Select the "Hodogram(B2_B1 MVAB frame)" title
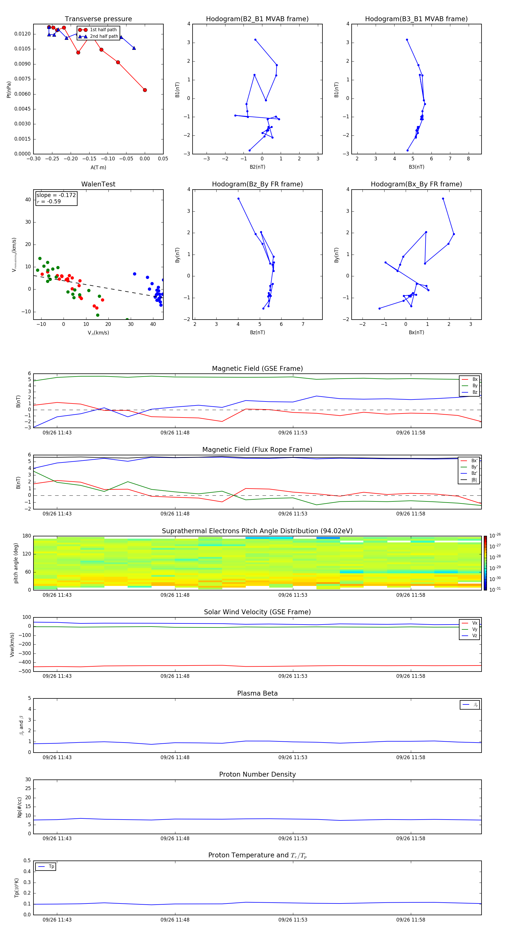Screen dimensions: 515x945 (x=257, y=19)
